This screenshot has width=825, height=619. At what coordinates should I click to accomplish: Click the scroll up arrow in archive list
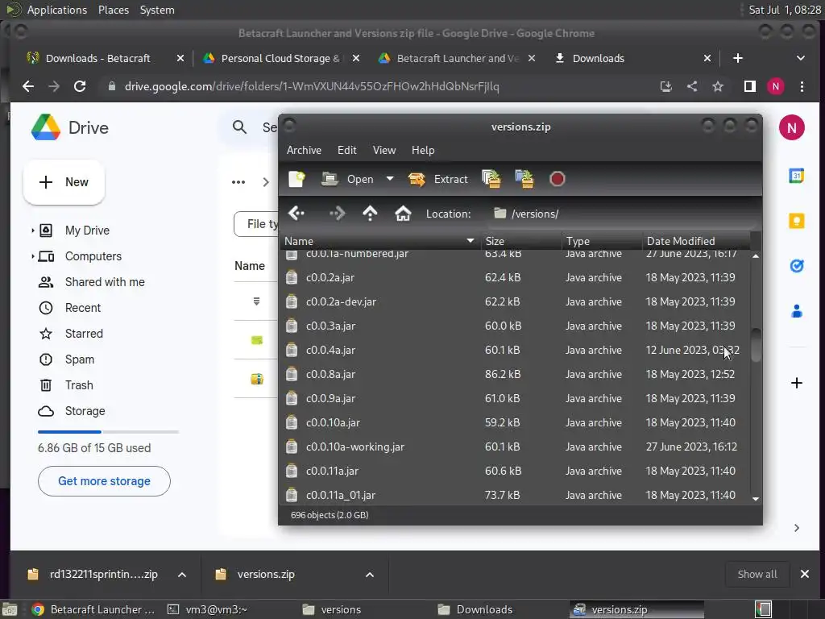[x=756, y=255]
